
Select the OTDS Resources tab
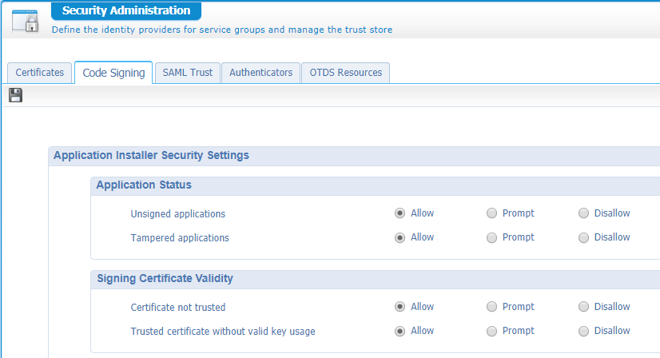(346, 73)
